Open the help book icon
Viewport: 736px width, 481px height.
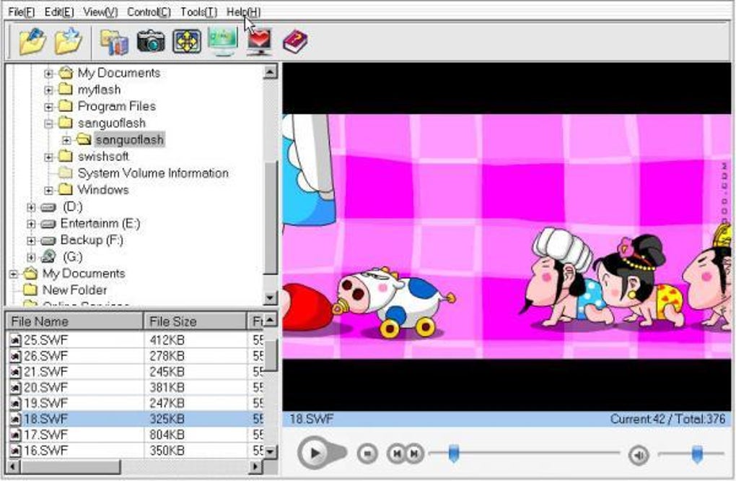[296, 42]
